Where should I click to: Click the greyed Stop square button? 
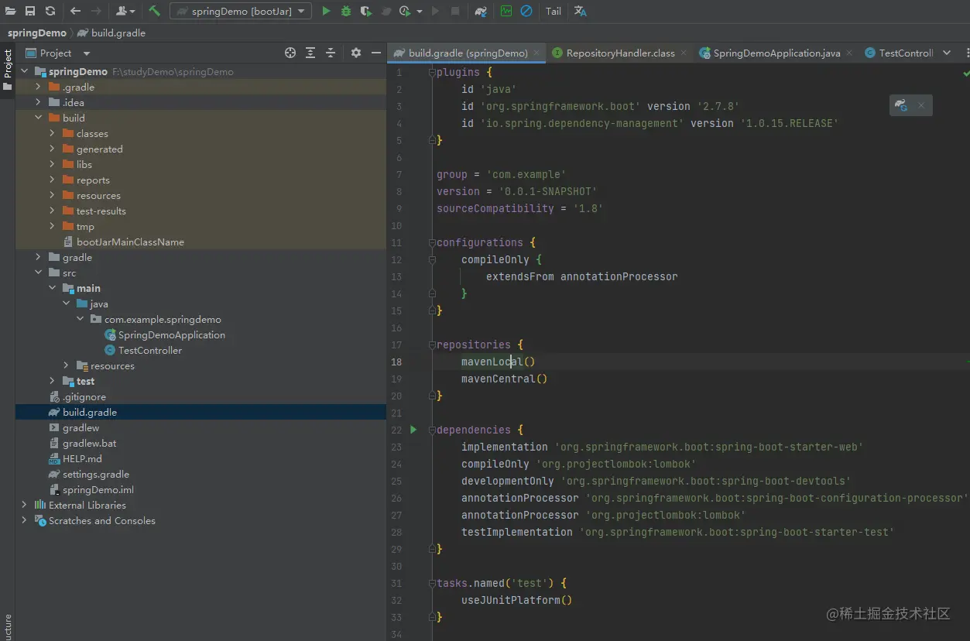coord(455,11)
